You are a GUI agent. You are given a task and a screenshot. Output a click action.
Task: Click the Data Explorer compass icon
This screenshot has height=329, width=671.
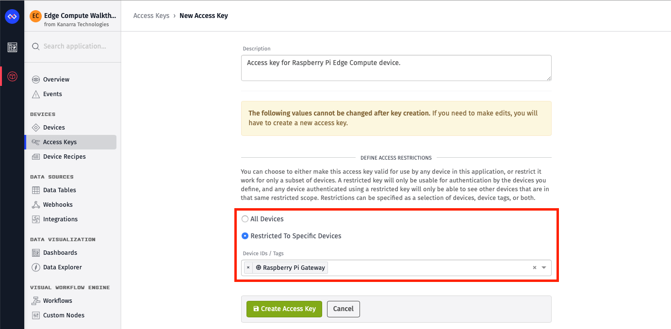36,267
